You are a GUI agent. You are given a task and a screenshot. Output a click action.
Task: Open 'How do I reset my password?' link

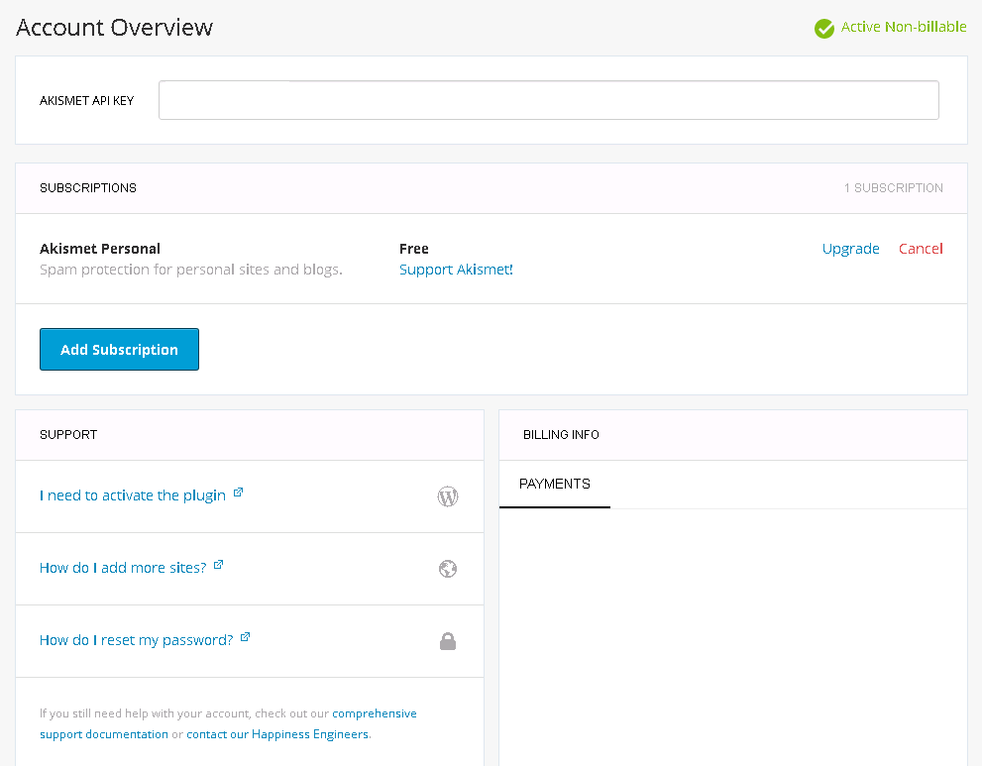[x=136, y=640]
